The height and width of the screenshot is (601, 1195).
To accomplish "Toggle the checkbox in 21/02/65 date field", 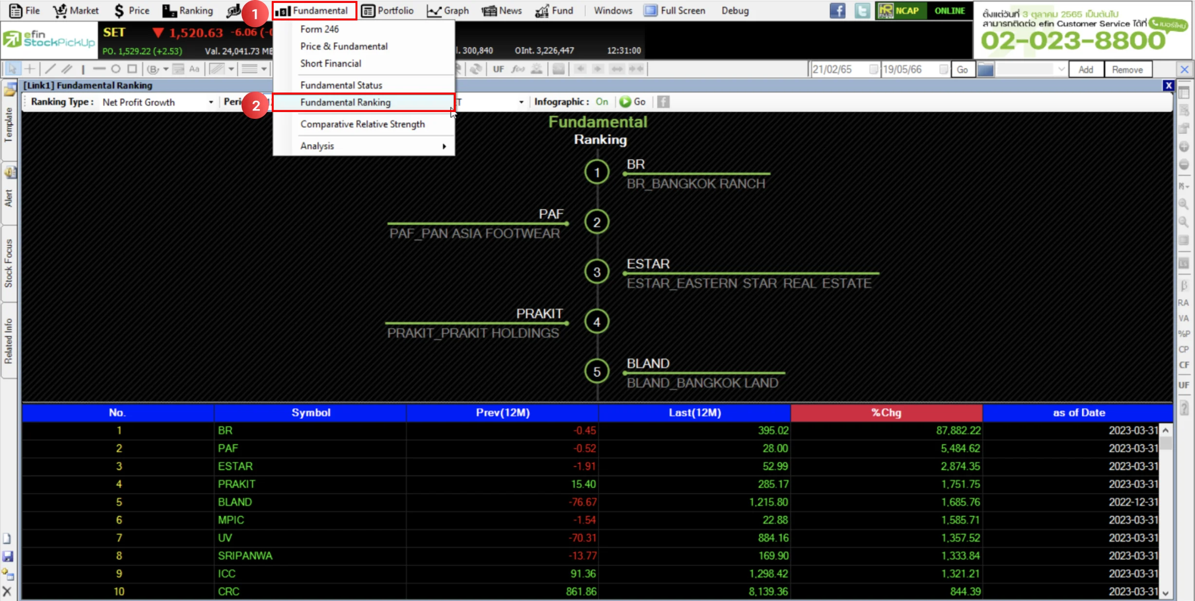I will (x=874, y=69).
